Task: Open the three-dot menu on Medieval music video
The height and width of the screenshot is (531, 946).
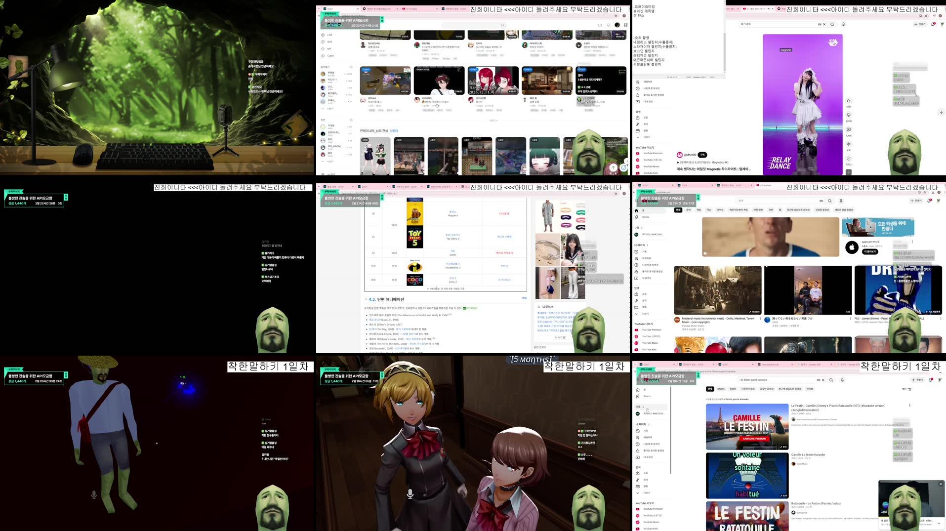Action: (x=760, y=319)
